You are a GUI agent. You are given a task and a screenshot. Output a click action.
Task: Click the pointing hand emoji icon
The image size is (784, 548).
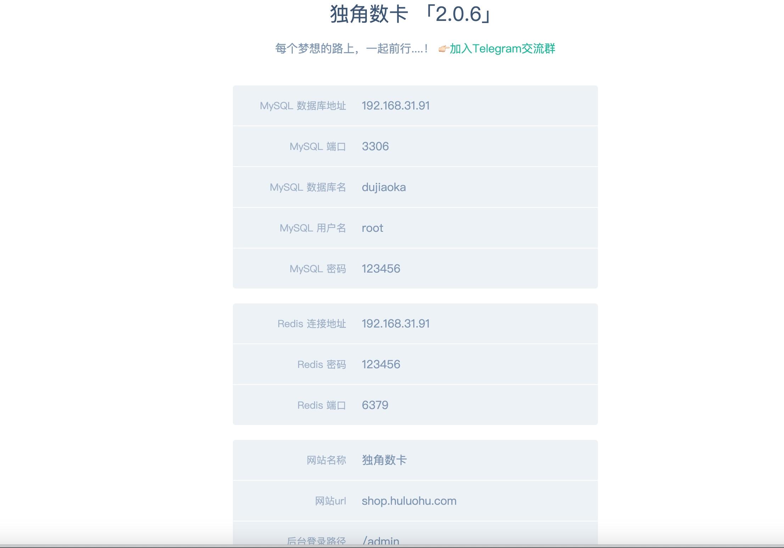click(x=443, y=49)
